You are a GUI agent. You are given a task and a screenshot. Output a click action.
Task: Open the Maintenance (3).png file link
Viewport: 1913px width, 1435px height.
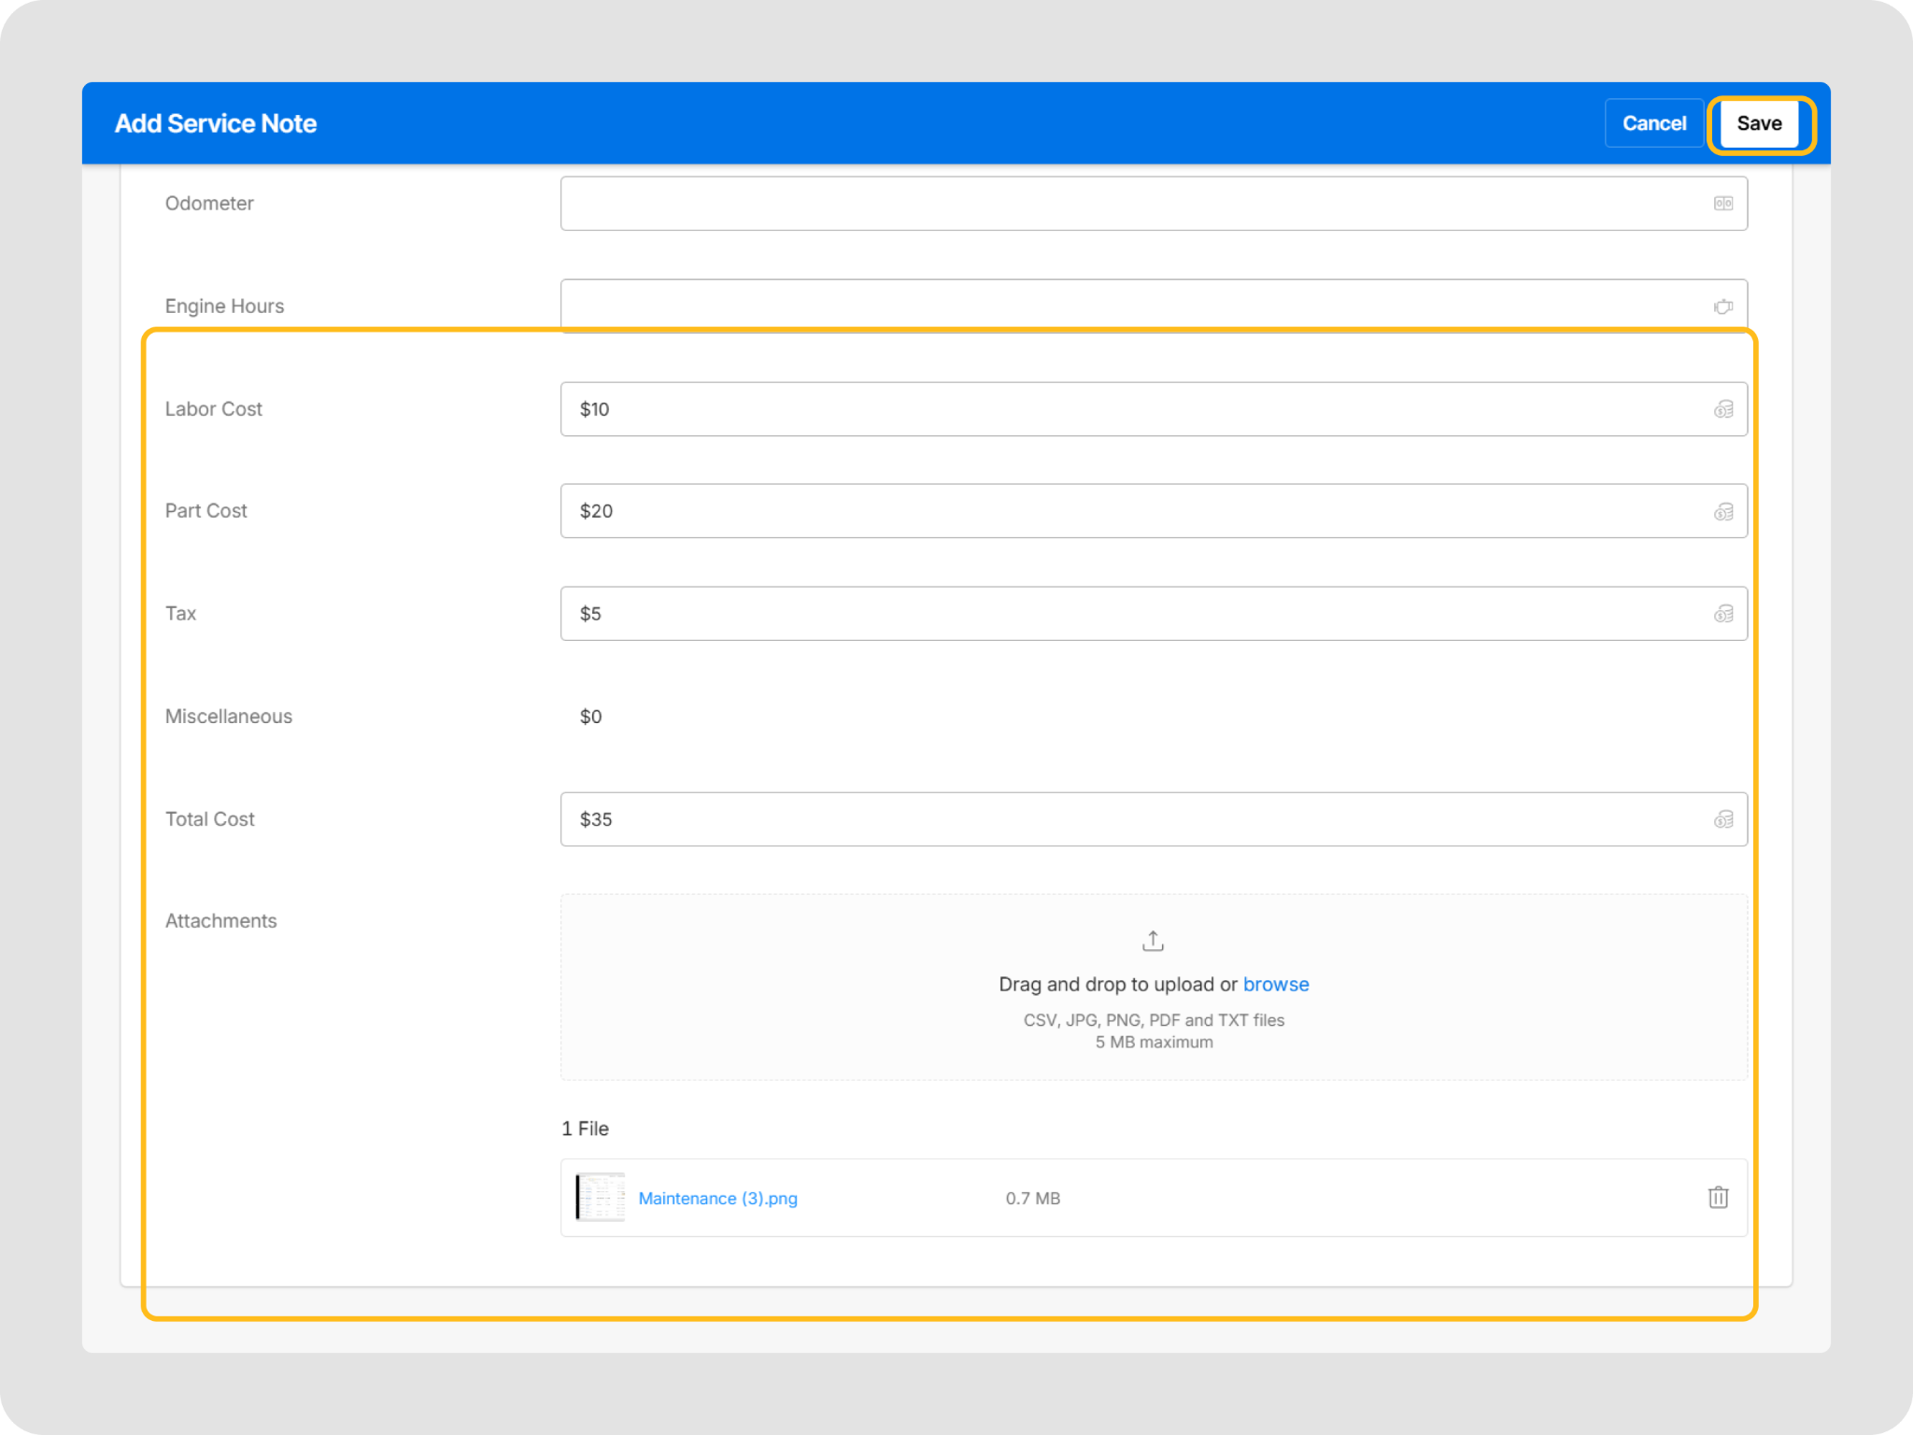coord(717,1199)
